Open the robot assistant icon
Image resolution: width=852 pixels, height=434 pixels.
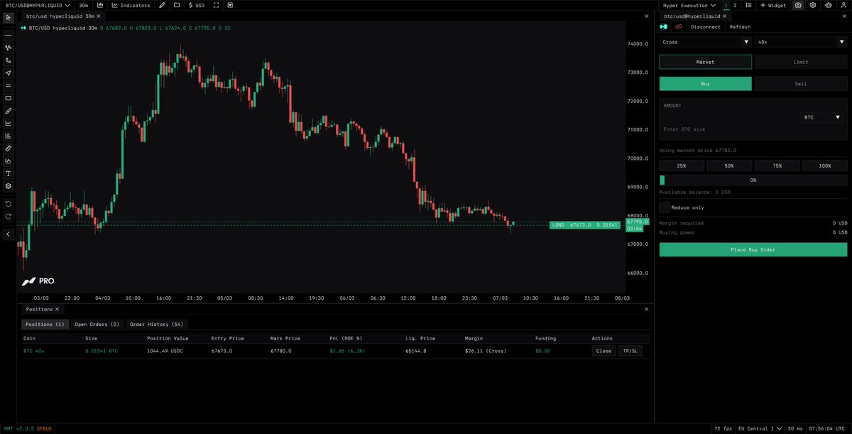(x=828, y=5)
